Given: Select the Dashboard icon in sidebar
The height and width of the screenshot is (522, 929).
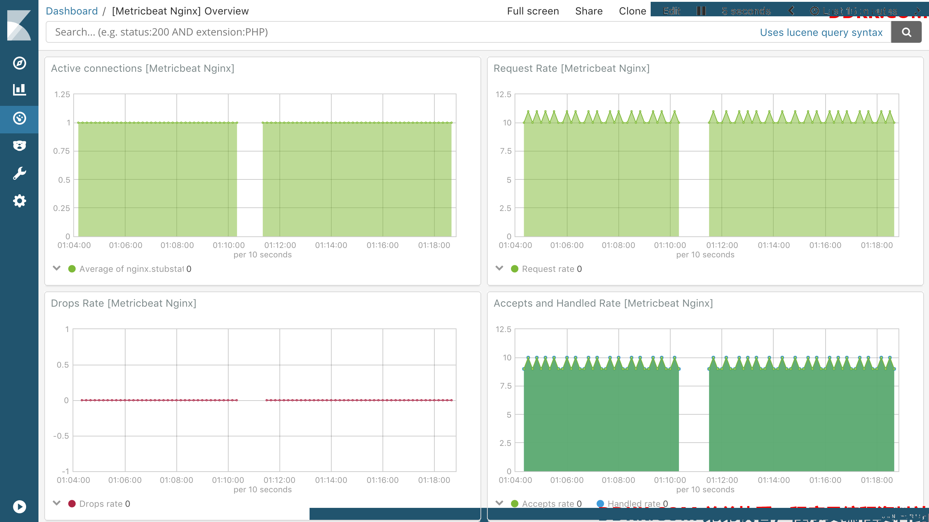Looking at the screenshot, I should click(19, 119).
